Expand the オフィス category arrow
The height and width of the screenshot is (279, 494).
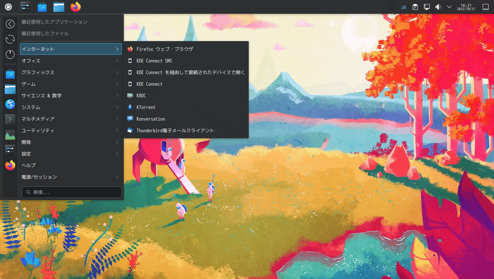117,61
